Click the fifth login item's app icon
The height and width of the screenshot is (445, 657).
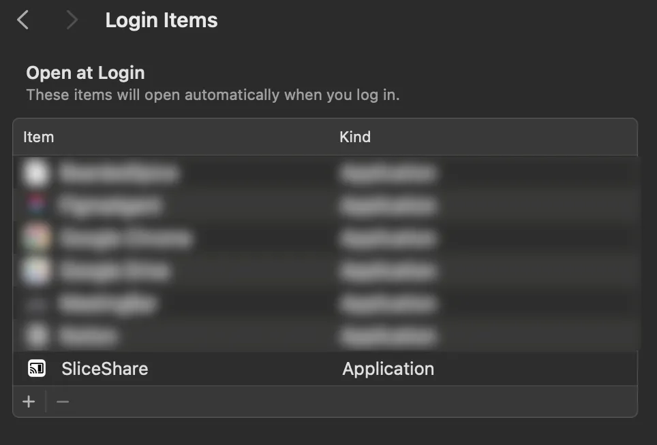[36, 303]
